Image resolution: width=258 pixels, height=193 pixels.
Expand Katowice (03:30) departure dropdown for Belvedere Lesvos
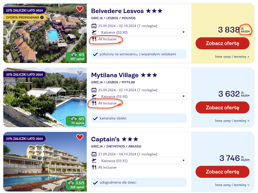pyautogui.click(x=143, y=32)
